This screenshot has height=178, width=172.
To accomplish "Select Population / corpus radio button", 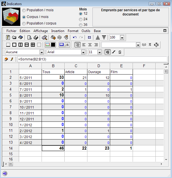I will [x=24, y=24].
